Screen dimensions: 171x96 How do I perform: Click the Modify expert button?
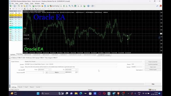pyautogui.click(x=153, y=70)
